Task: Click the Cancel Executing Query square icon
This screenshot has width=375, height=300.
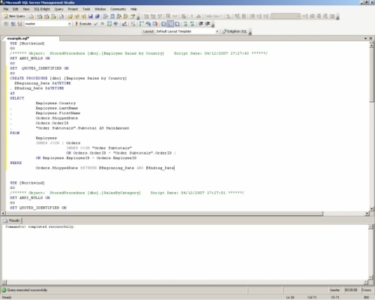Action: [x=103, y=24]
